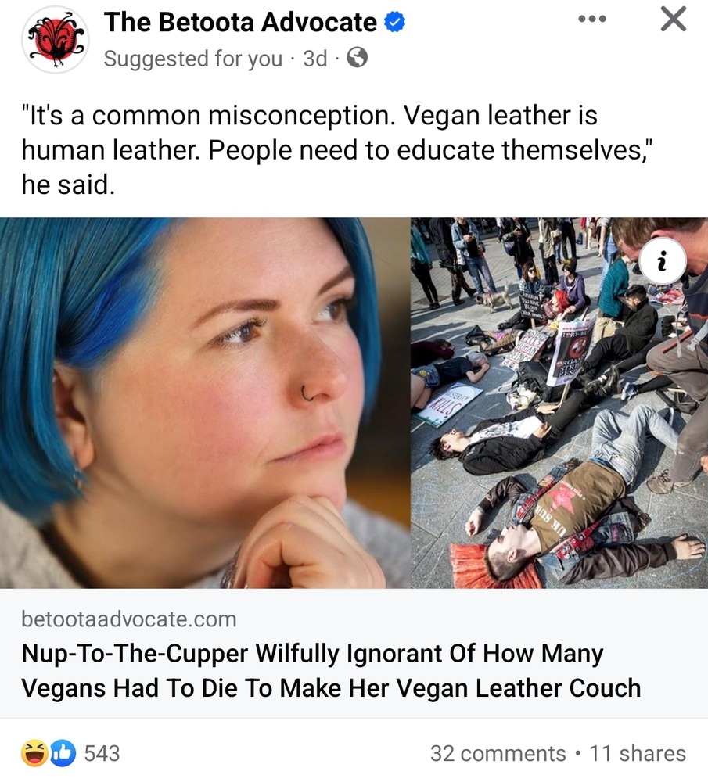Open the three-dot post options menu
This screenshot has height=782, width=708.
(x=592, y=19)
